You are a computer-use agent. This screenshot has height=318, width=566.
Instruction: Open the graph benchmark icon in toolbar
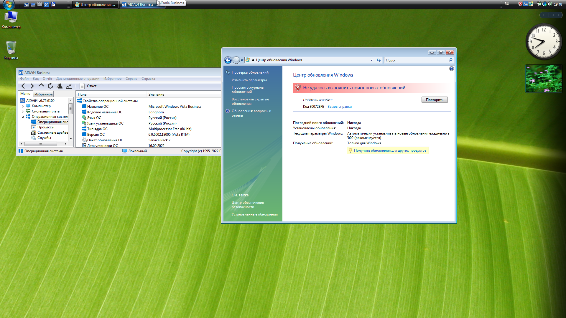[x=69, y=86]
